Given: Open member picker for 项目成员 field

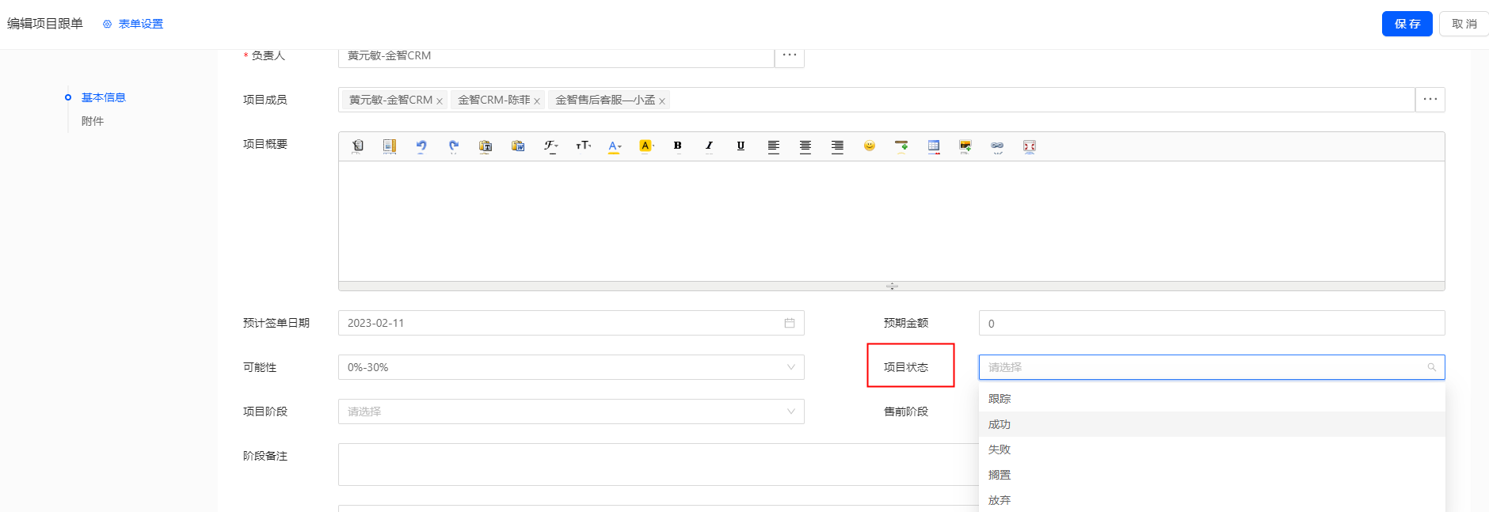Looking at the screenshot, I should click(1430, 100).
